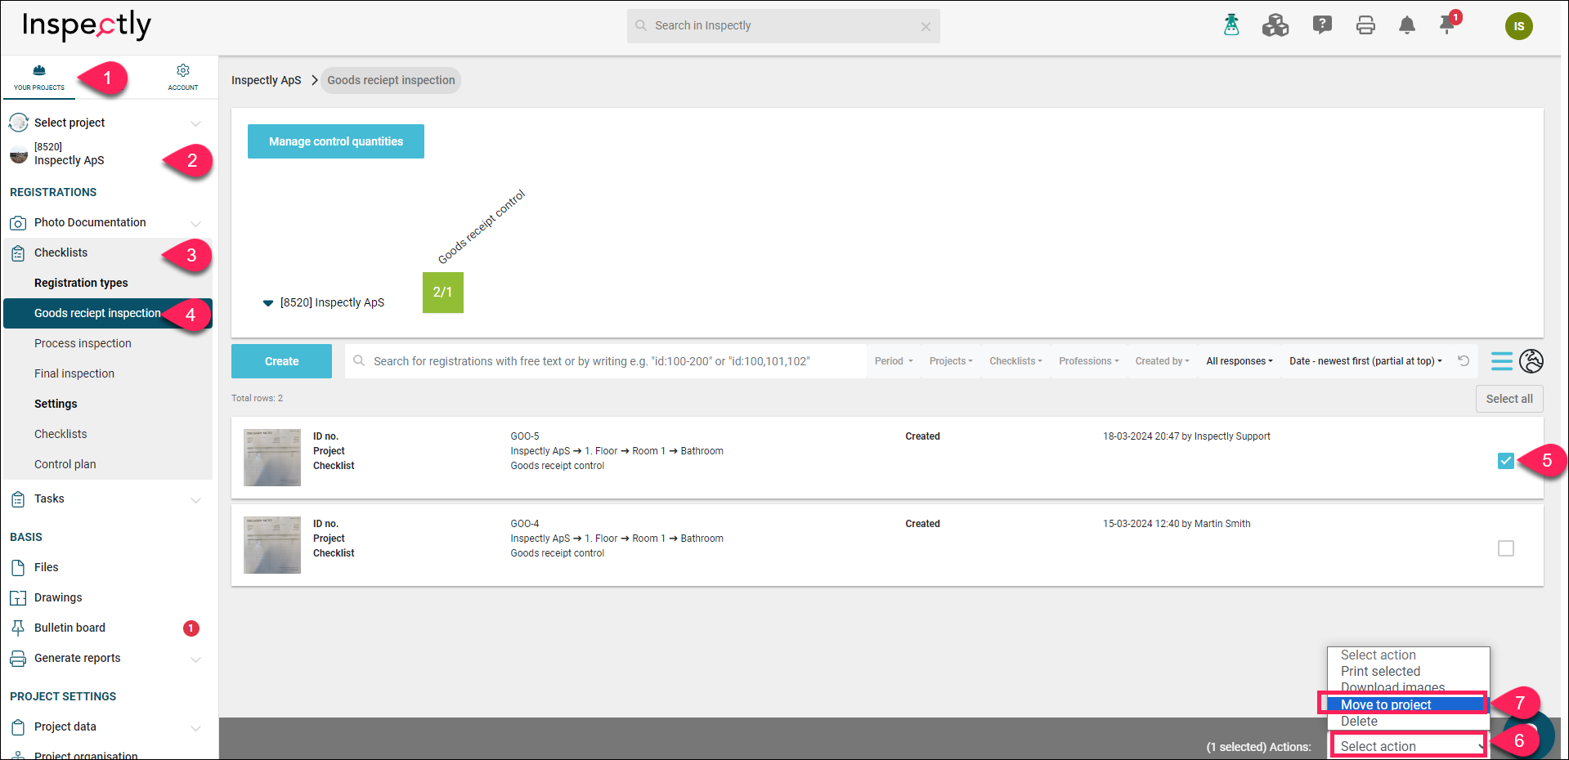Click Inspectly ApS breadcrumb link
Screen dimensions: 1569x760
click(x=266, y=80)
